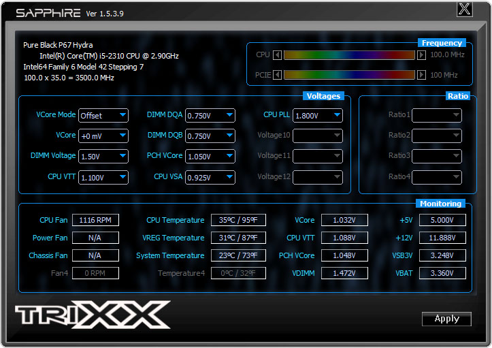
Task: Click the TRIXX logo
Action: tap(93, 315)
